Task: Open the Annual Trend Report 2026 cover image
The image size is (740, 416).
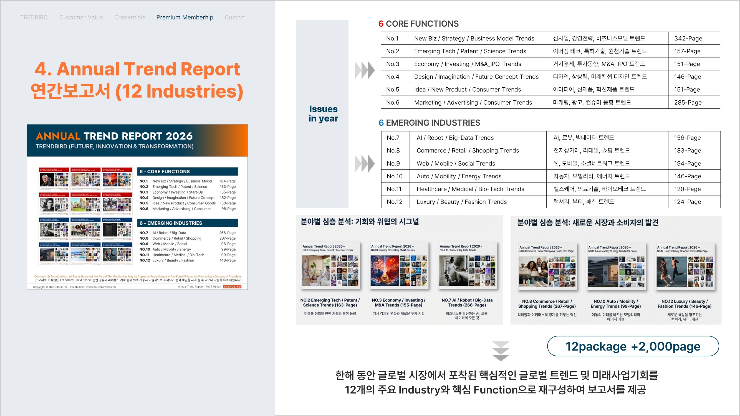Action: 137,207
